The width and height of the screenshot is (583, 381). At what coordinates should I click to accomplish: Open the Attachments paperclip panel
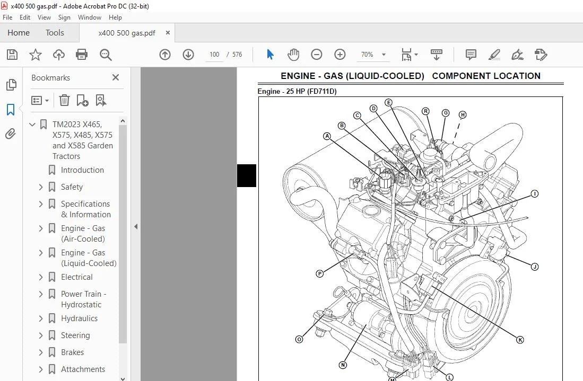(x=11, y=134)
